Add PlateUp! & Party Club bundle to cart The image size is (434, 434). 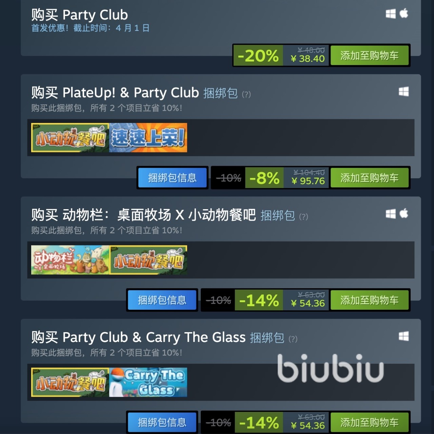point(369,178)
